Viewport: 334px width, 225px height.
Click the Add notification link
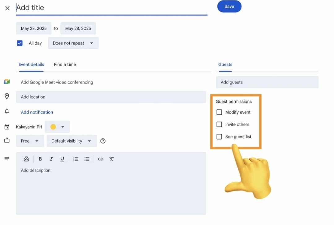pos(37,112)
